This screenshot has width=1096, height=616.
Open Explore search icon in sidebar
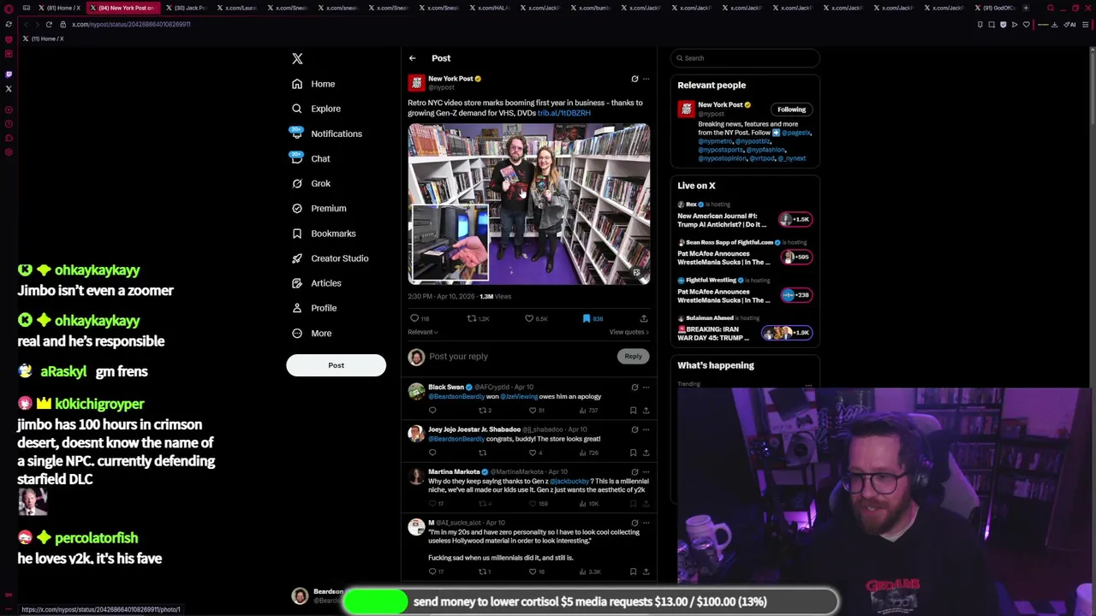coord(297,109)
